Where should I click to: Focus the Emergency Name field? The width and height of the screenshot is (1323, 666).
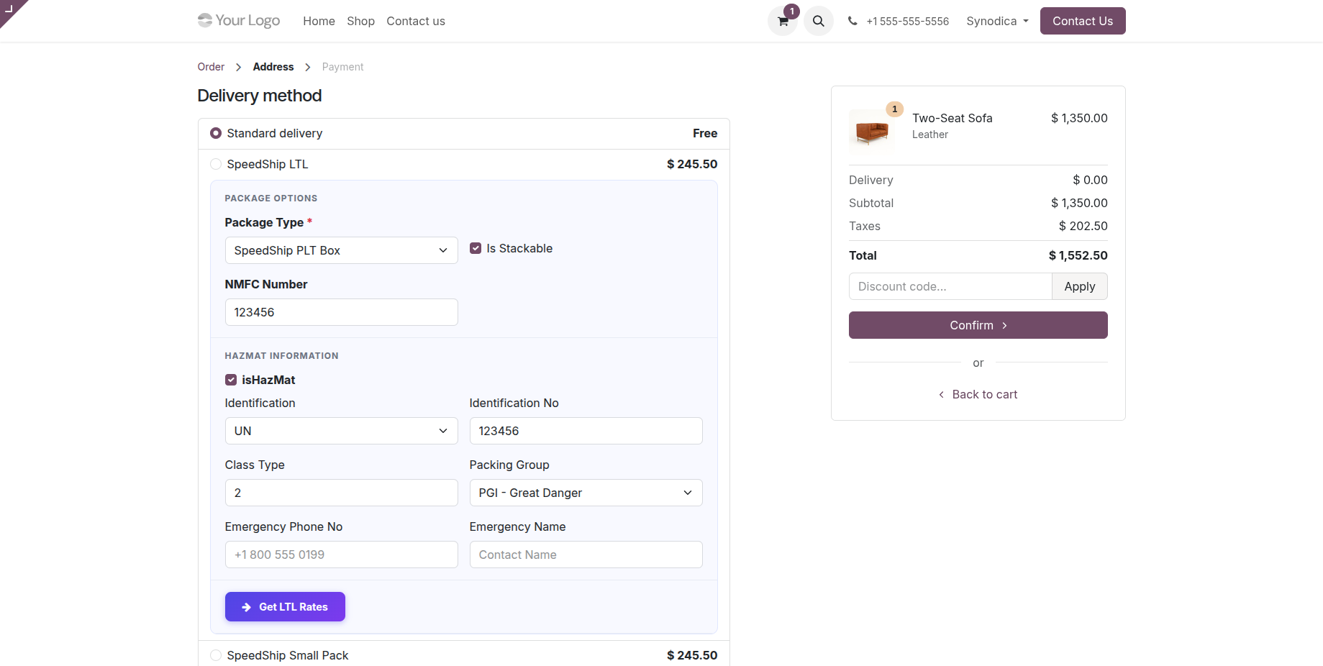coord(586,555)
